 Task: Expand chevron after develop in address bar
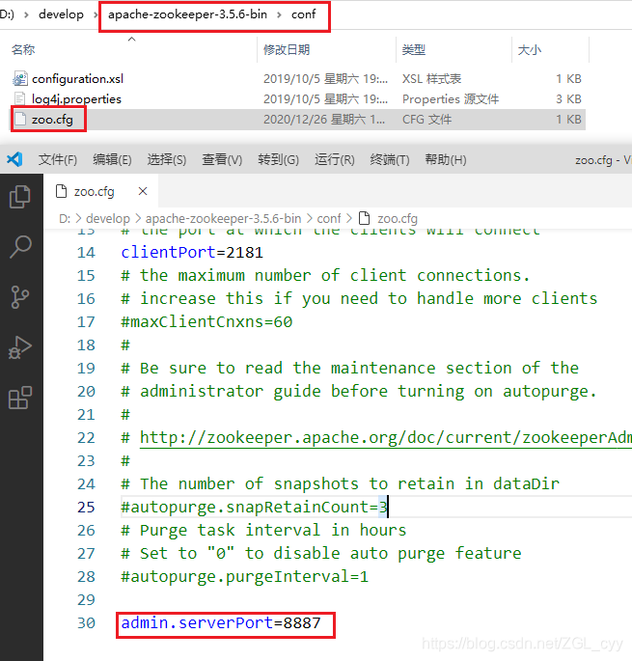tap(96, 14)
